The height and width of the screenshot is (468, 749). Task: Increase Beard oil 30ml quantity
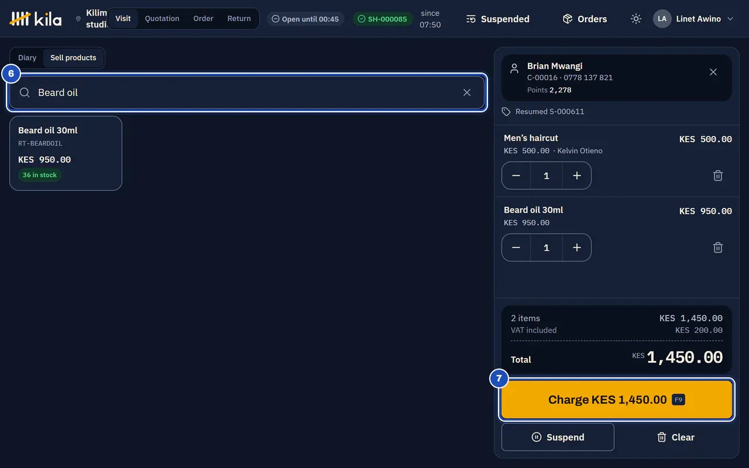click(x=577, y=247)
